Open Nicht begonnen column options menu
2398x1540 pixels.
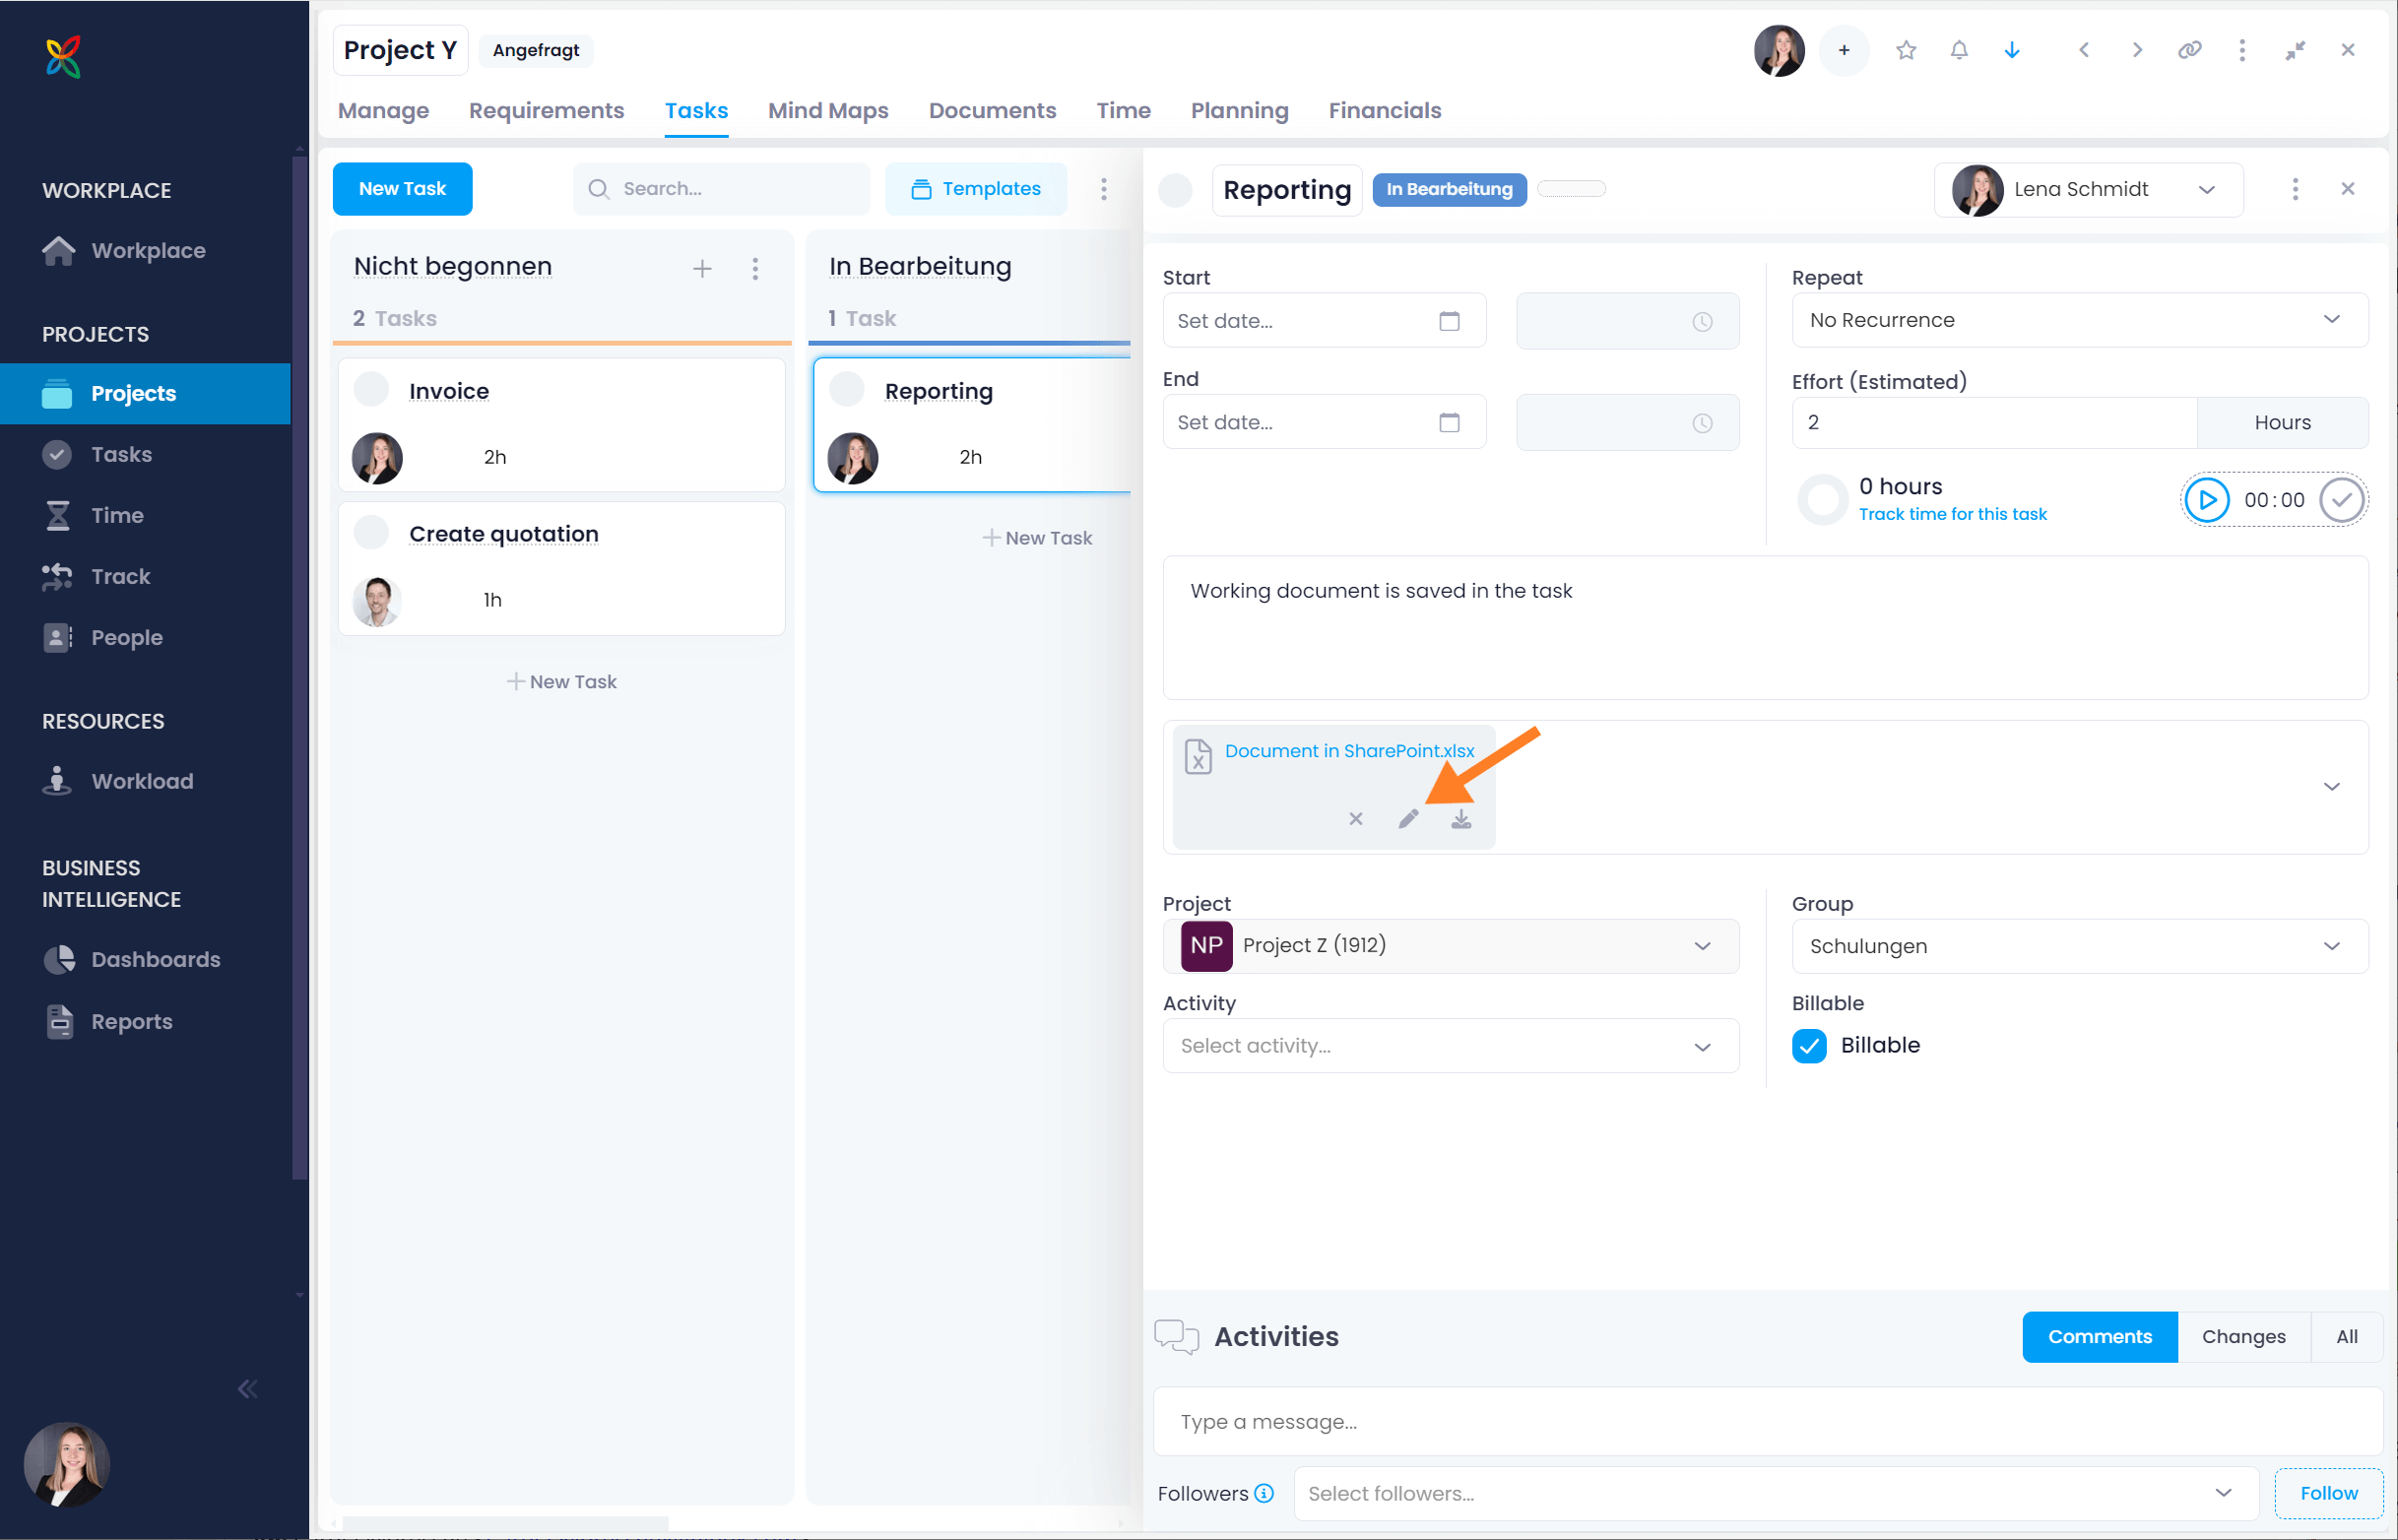click(756, 268)
